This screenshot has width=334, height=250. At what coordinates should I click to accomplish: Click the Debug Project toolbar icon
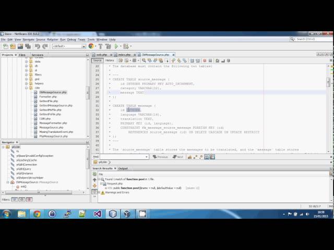pos(126,46)
